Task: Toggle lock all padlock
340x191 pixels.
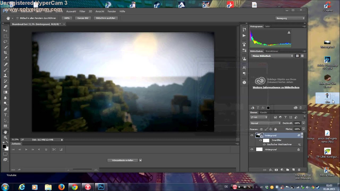Action: tap(275, 129)
